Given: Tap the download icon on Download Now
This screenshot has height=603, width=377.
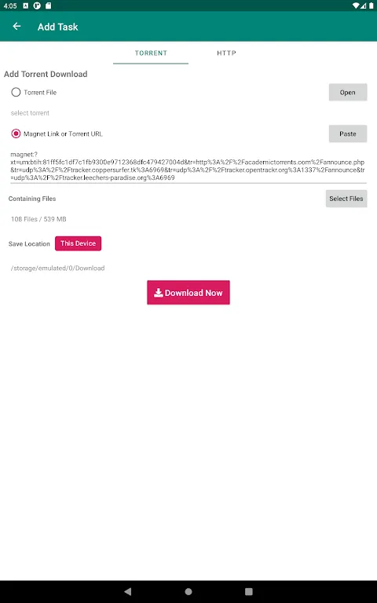Looking at the screenshot, I should (158, 293).
